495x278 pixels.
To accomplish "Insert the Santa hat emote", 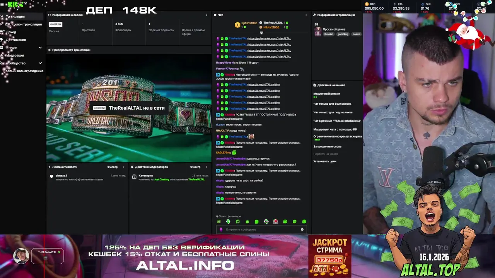I will 275,222.
